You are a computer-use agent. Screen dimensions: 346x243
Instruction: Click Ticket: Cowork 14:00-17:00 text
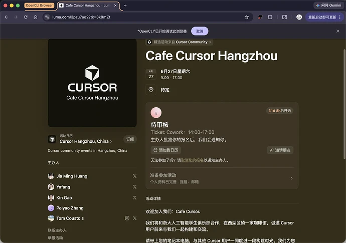[x=182, y=132]
